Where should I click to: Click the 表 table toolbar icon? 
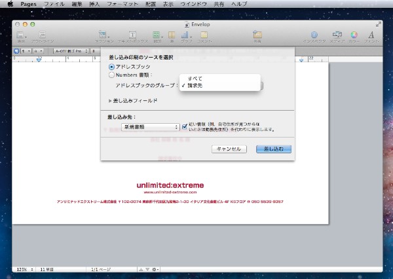click(x=172, y=37)
